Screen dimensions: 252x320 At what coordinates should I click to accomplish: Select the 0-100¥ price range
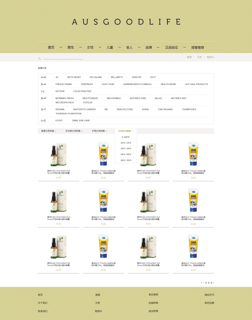[x=126, y=137]
